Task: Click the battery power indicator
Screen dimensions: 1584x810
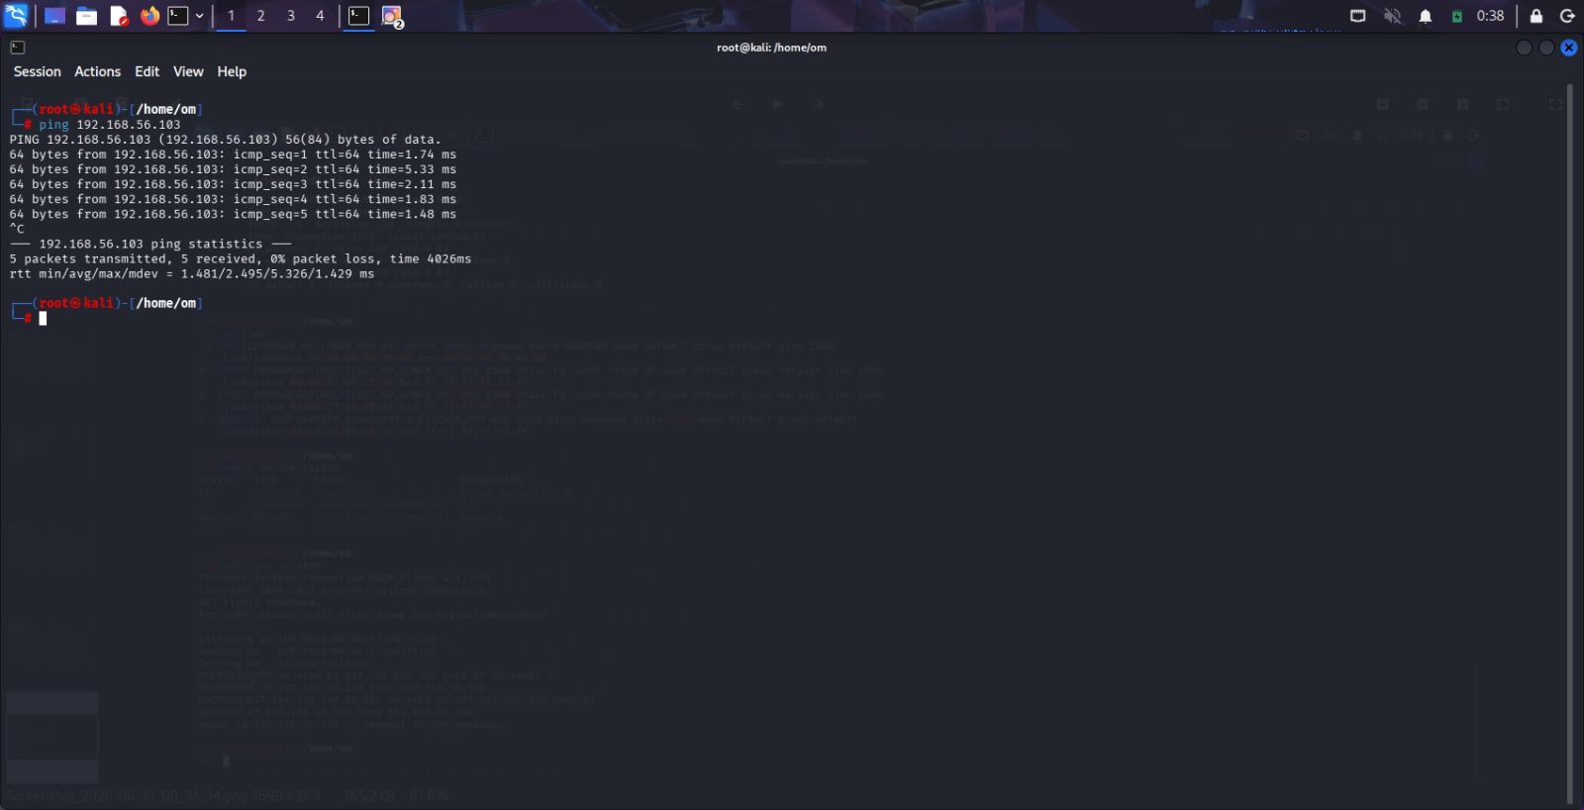Action: pos(1457,16)
